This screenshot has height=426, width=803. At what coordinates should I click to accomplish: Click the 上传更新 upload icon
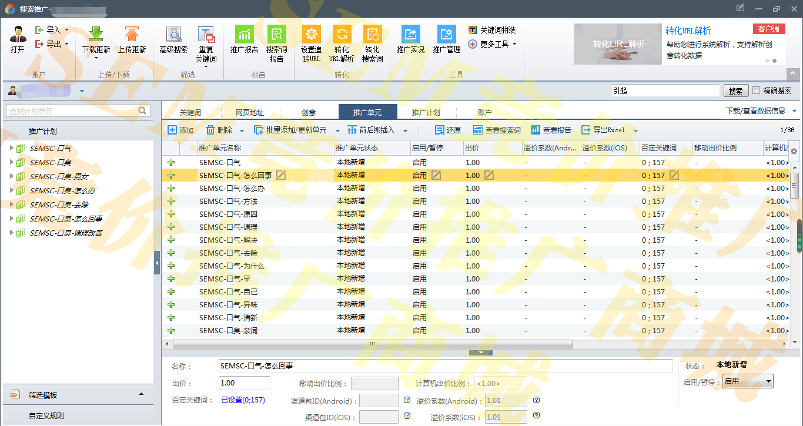(x=132, y=35)
